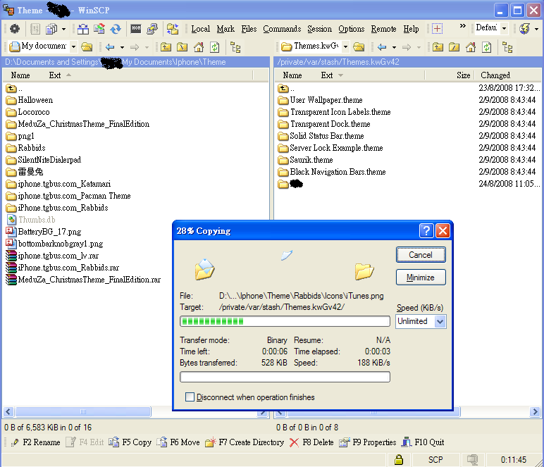Open the Commands menu
This screenshot has height=467, width=544.
click(282, 29)
